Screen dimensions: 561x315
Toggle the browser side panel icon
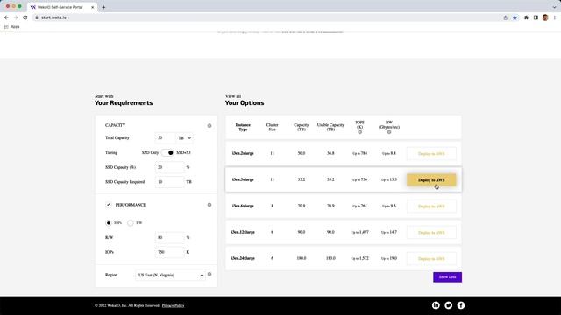pyautogui.click(x=536, y=17)
